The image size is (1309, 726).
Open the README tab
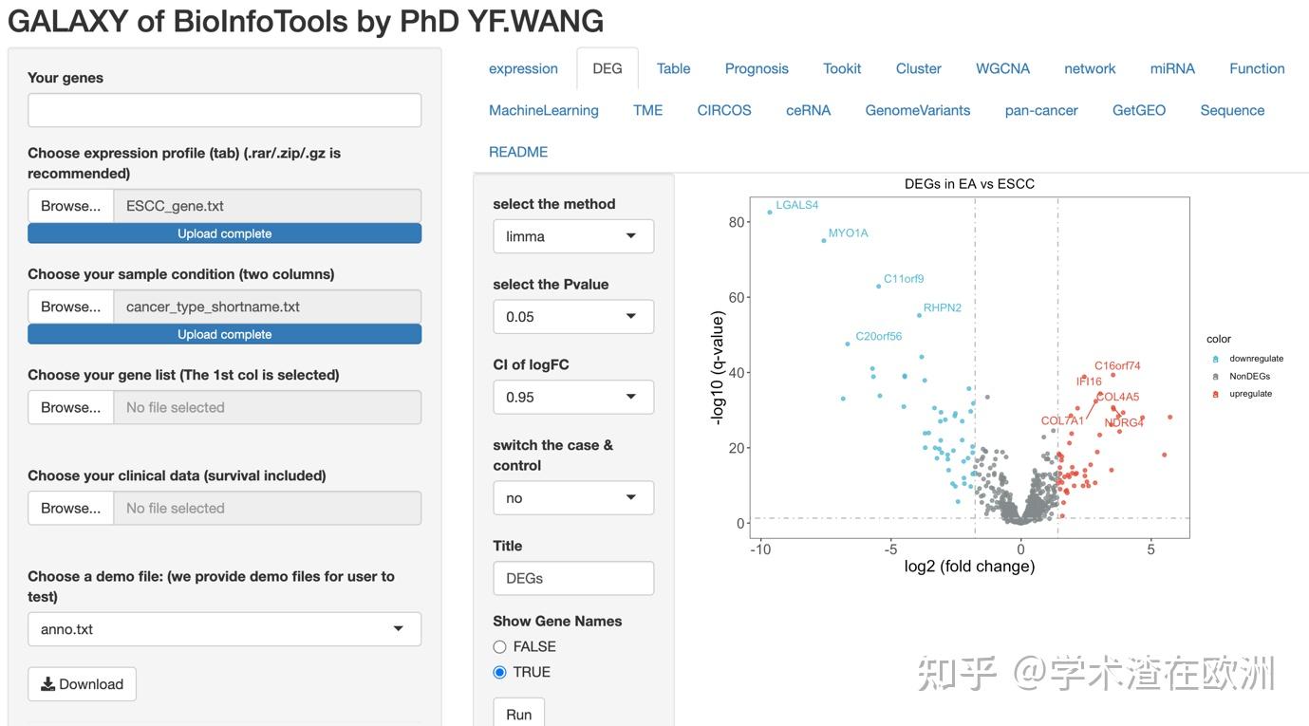[x=518, y=152]
